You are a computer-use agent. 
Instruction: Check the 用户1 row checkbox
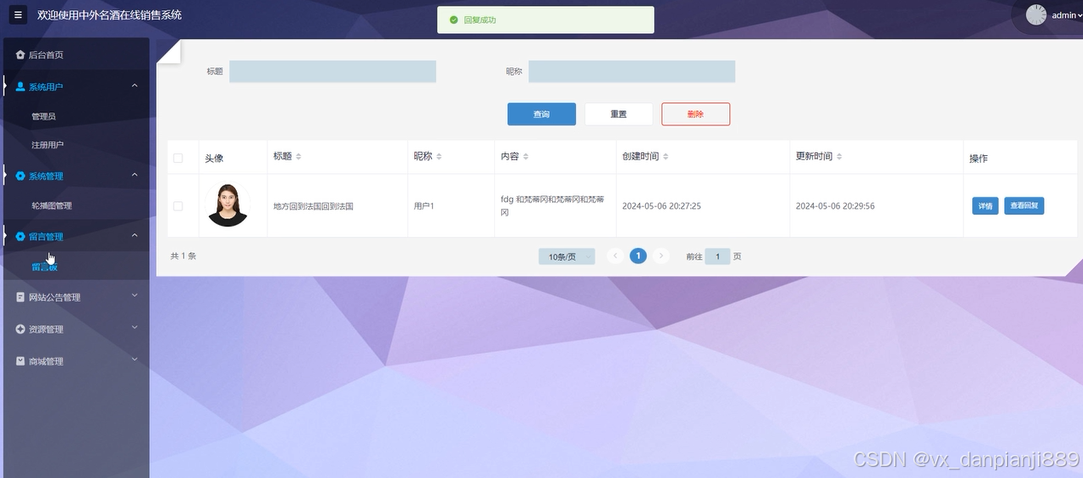[178, 205]
